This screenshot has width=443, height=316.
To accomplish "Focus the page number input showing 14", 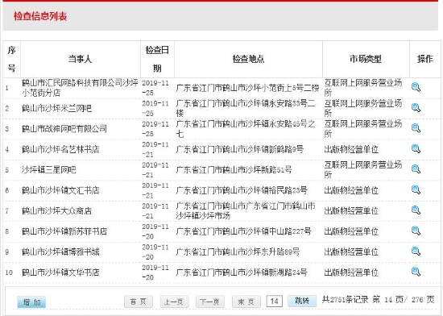I will [x=274, y=301].
